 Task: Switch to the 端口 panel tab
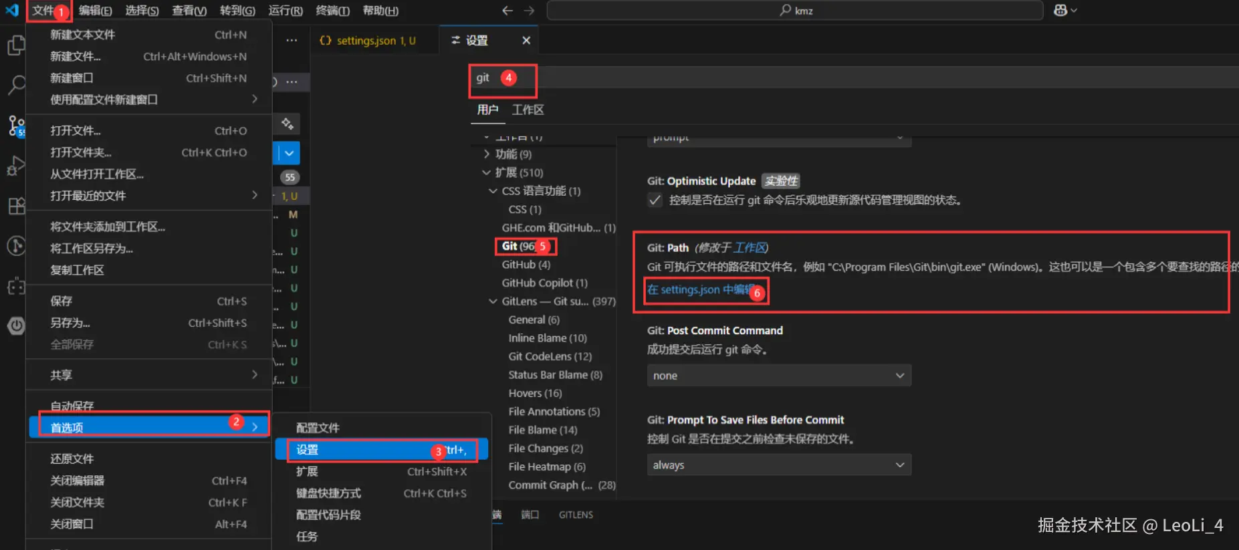(x=530, y=515)
